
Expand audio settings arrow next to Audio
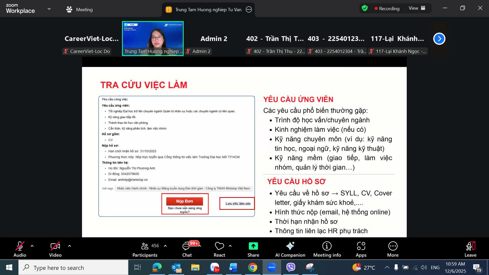[x=32, y=246]
